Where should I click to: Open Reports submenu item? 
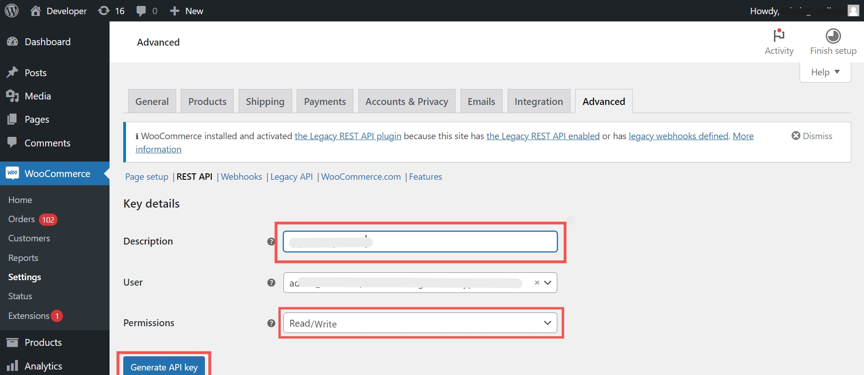tap(23, 258)
